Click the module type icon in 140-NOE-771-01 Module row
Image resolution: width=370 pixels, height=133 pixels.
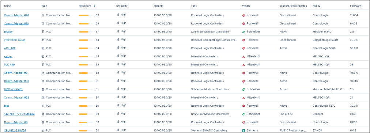(x=43, y=114)
